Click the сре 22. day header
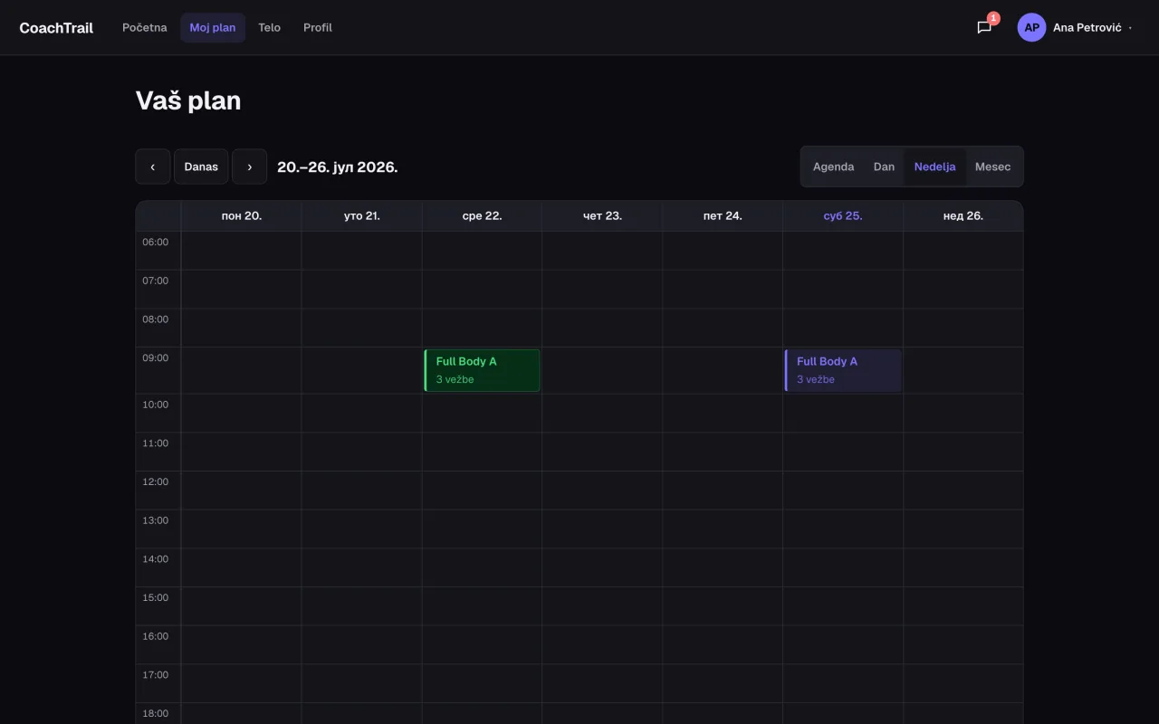The image size is (1159, 724). (482, 215)
